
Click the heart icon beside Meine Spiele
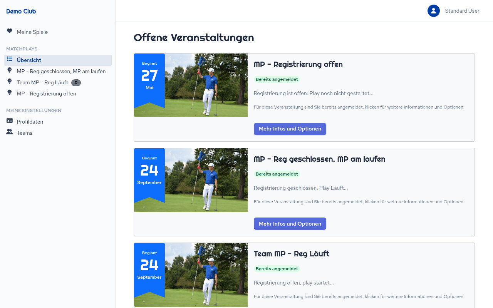(10, 31)
